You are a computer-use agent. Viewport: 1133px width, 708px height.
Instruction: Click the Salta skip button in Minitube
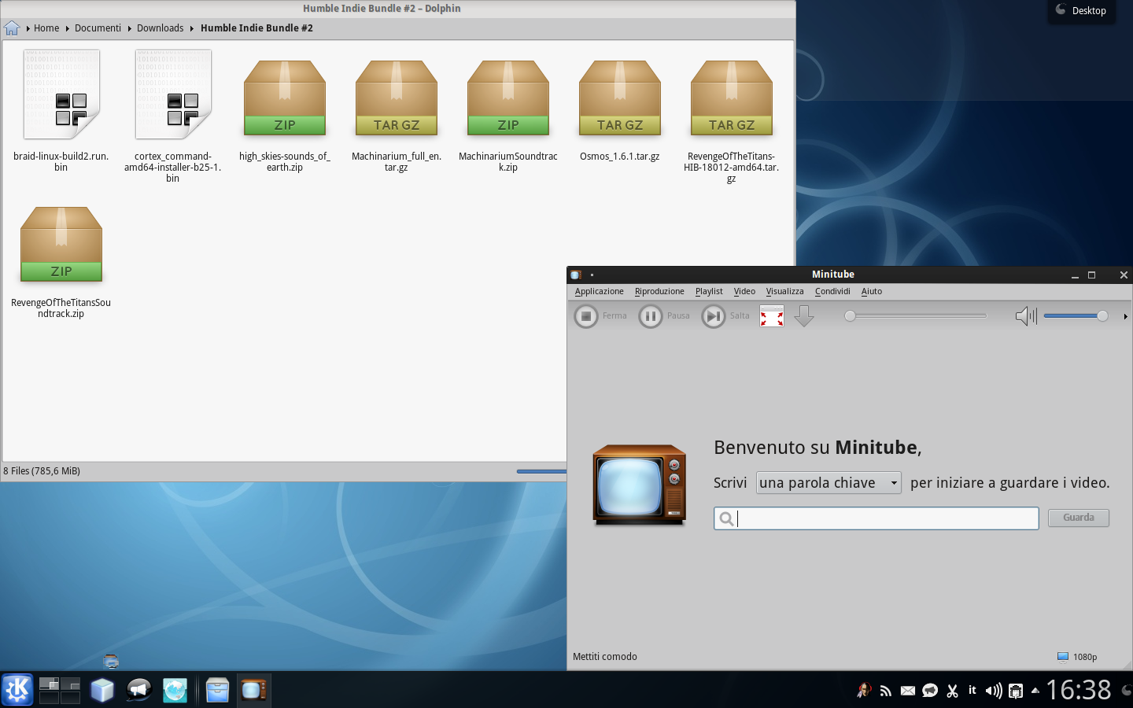(x=725, y=316)
